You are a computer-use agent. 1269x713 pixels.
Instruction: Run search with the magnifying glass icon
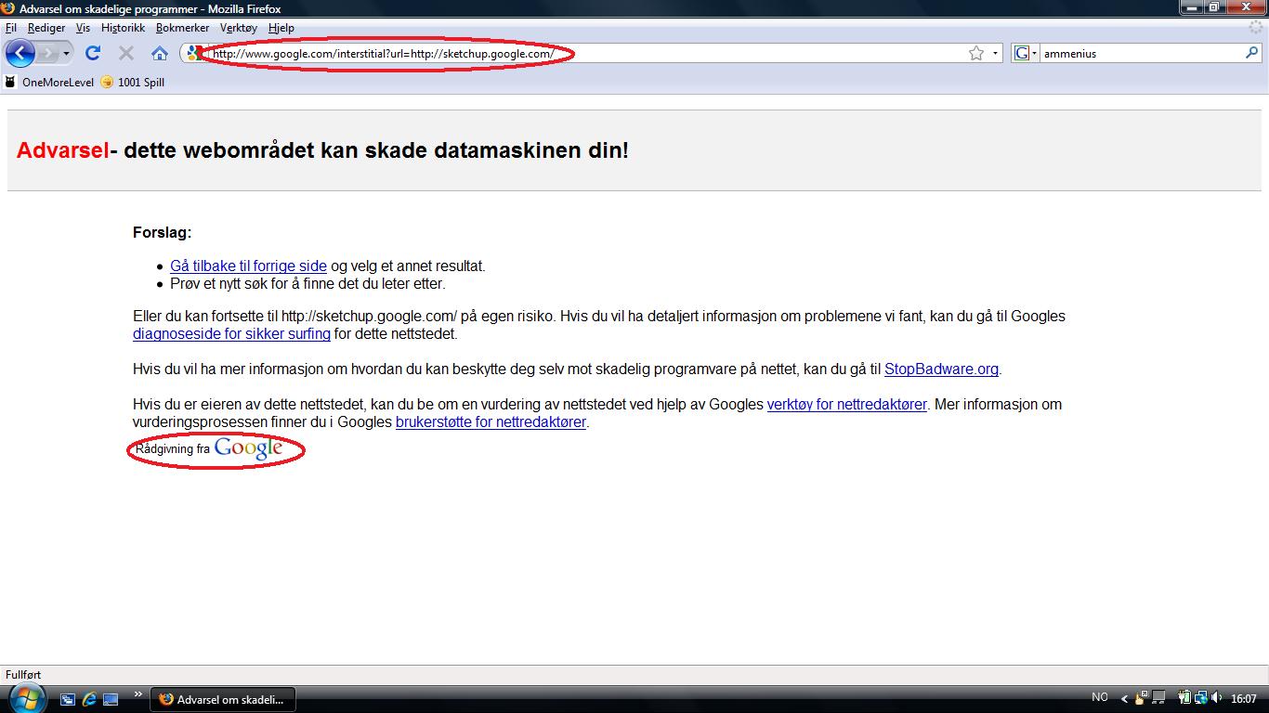1251,53
